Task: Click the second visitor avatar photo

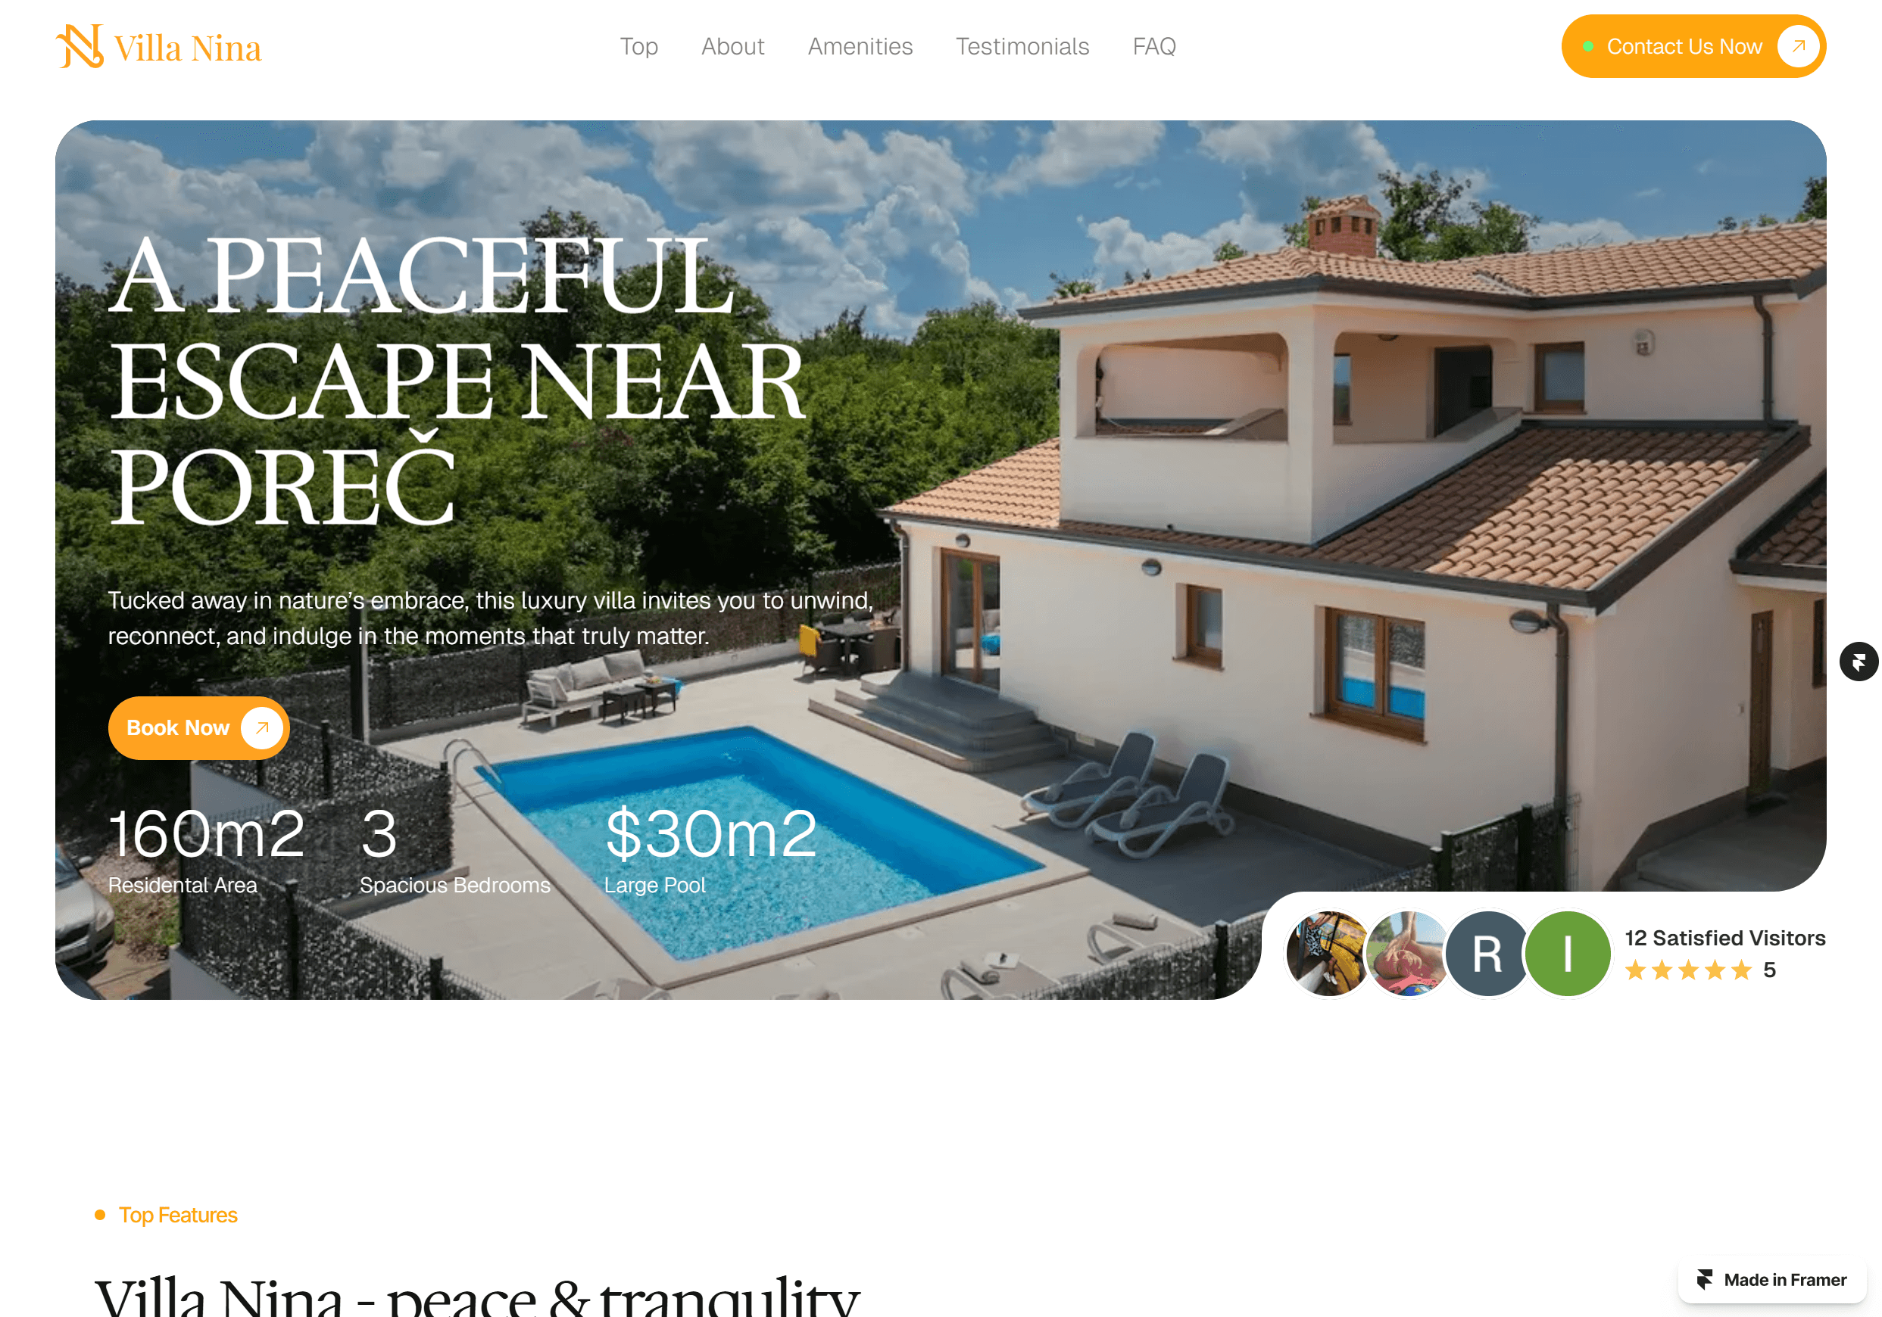Action: [x=1406, y=954]
